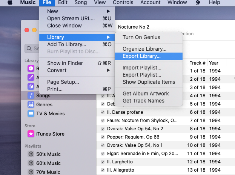Click the search magnifier icon in sidebar
This screenshot has height=175, width=235.
[29, 48]
